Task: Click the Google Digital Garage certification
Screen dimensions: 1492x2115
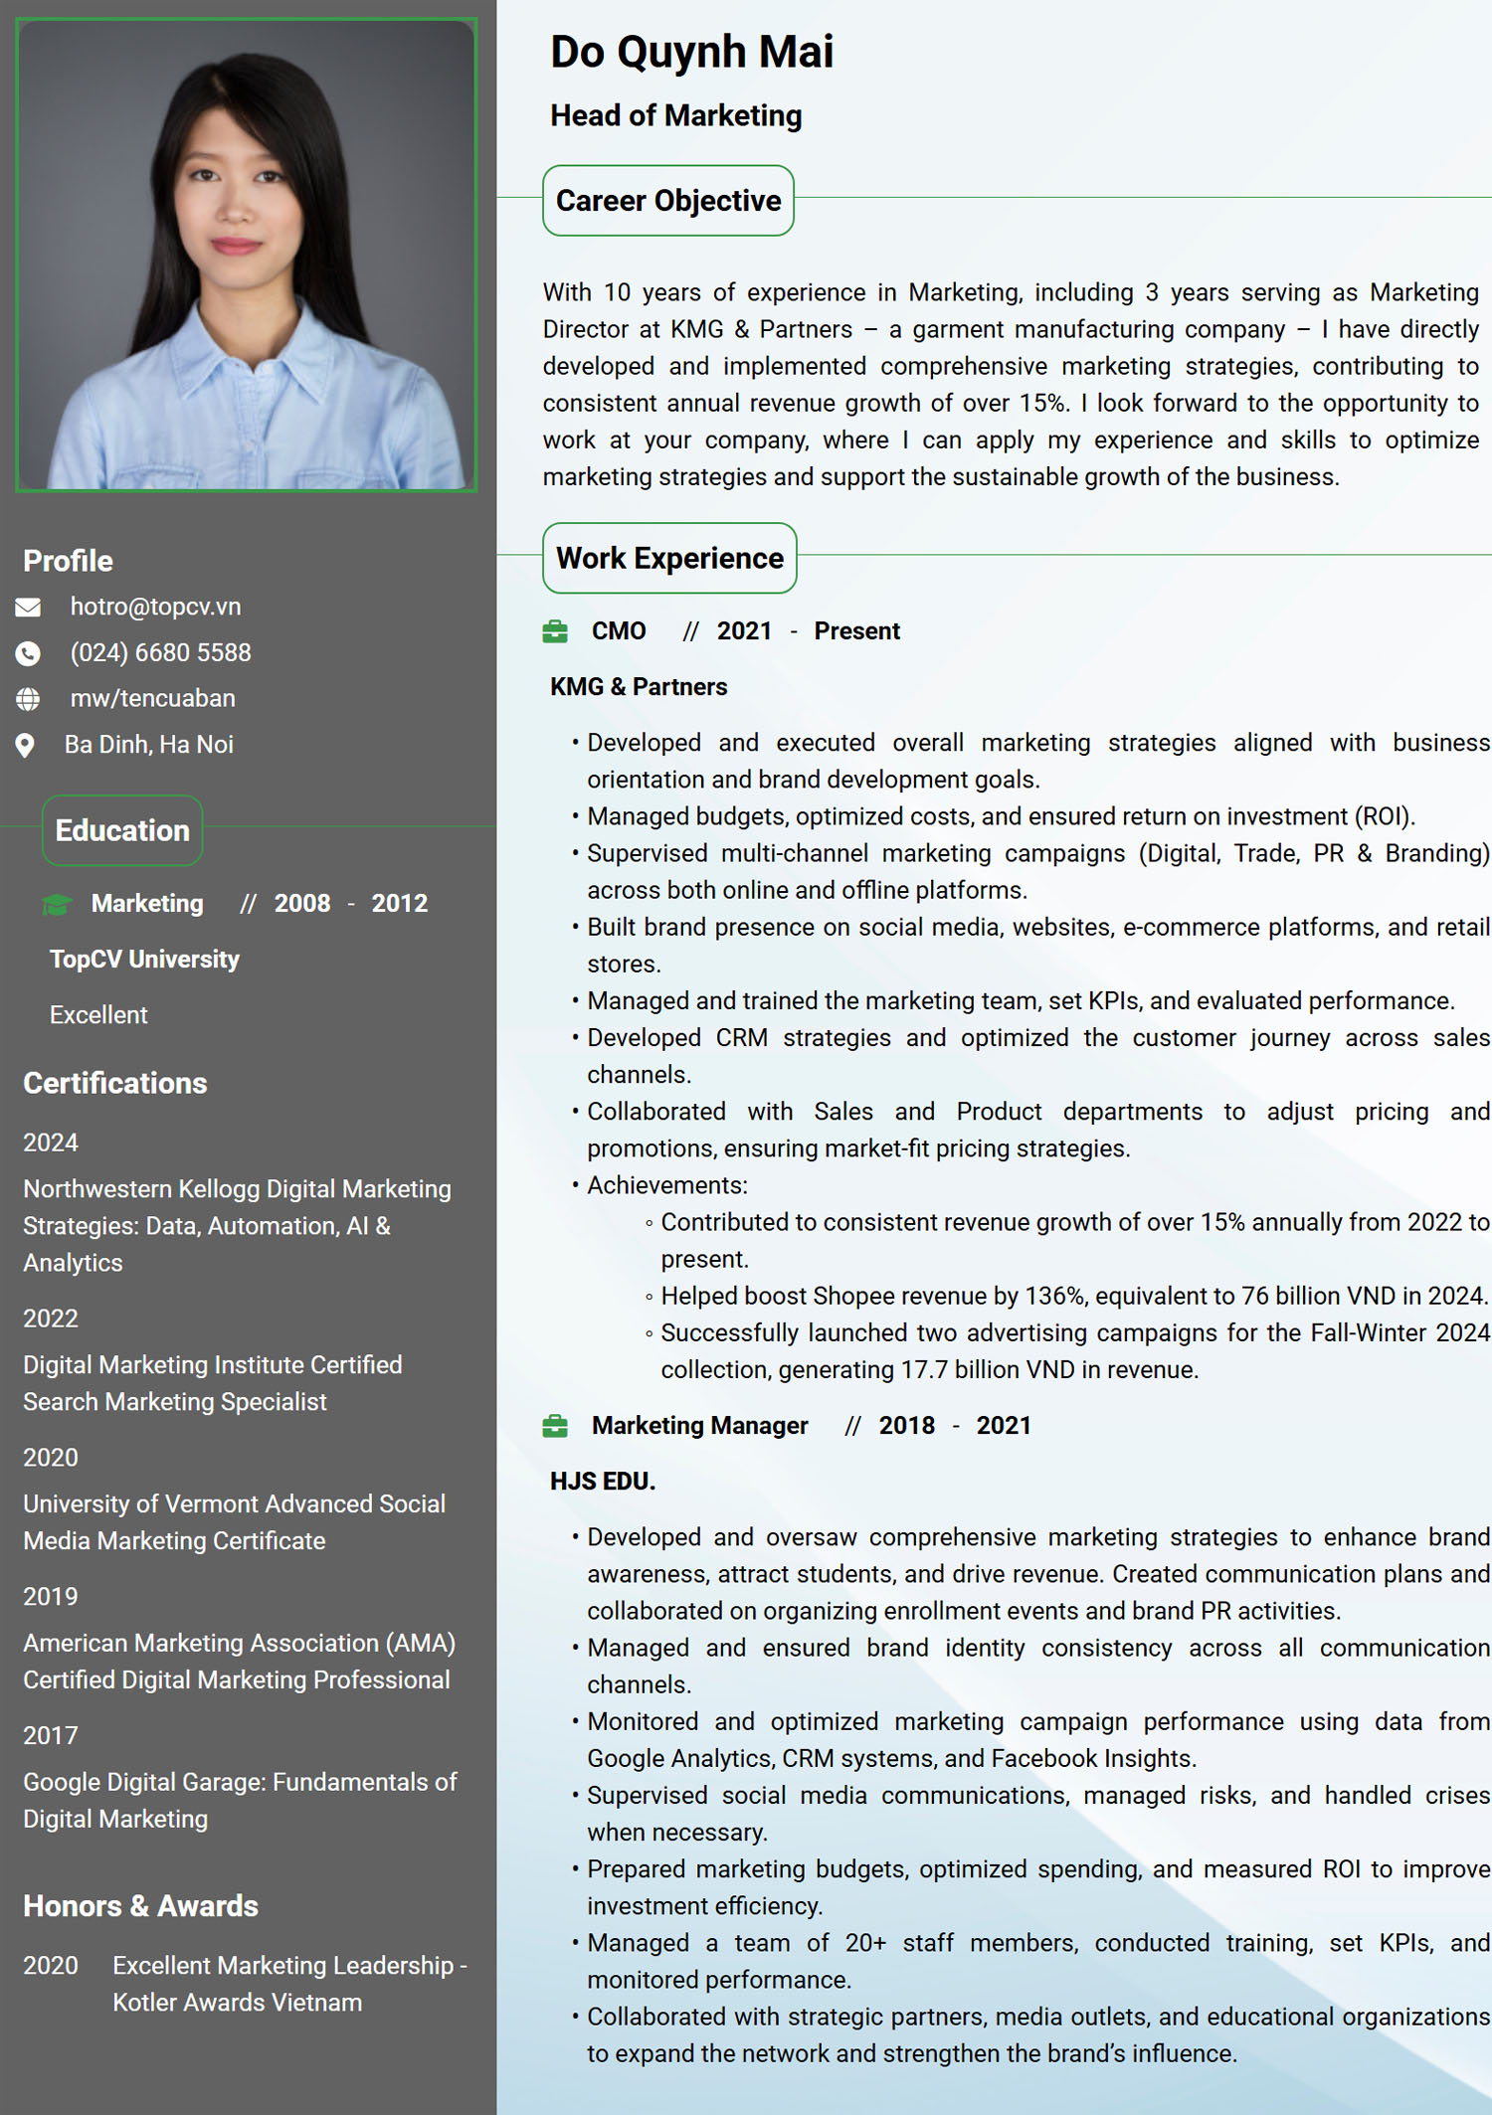Action: [241, 1801]
